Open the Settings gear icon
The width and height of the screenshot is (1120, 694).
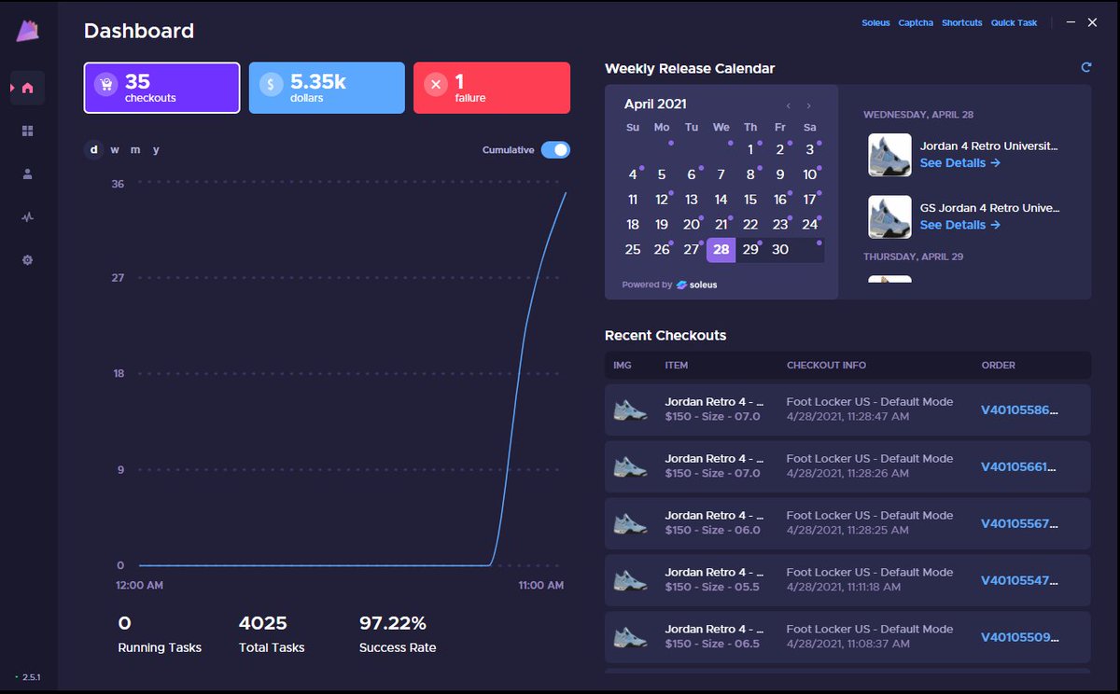click(27, 259)
